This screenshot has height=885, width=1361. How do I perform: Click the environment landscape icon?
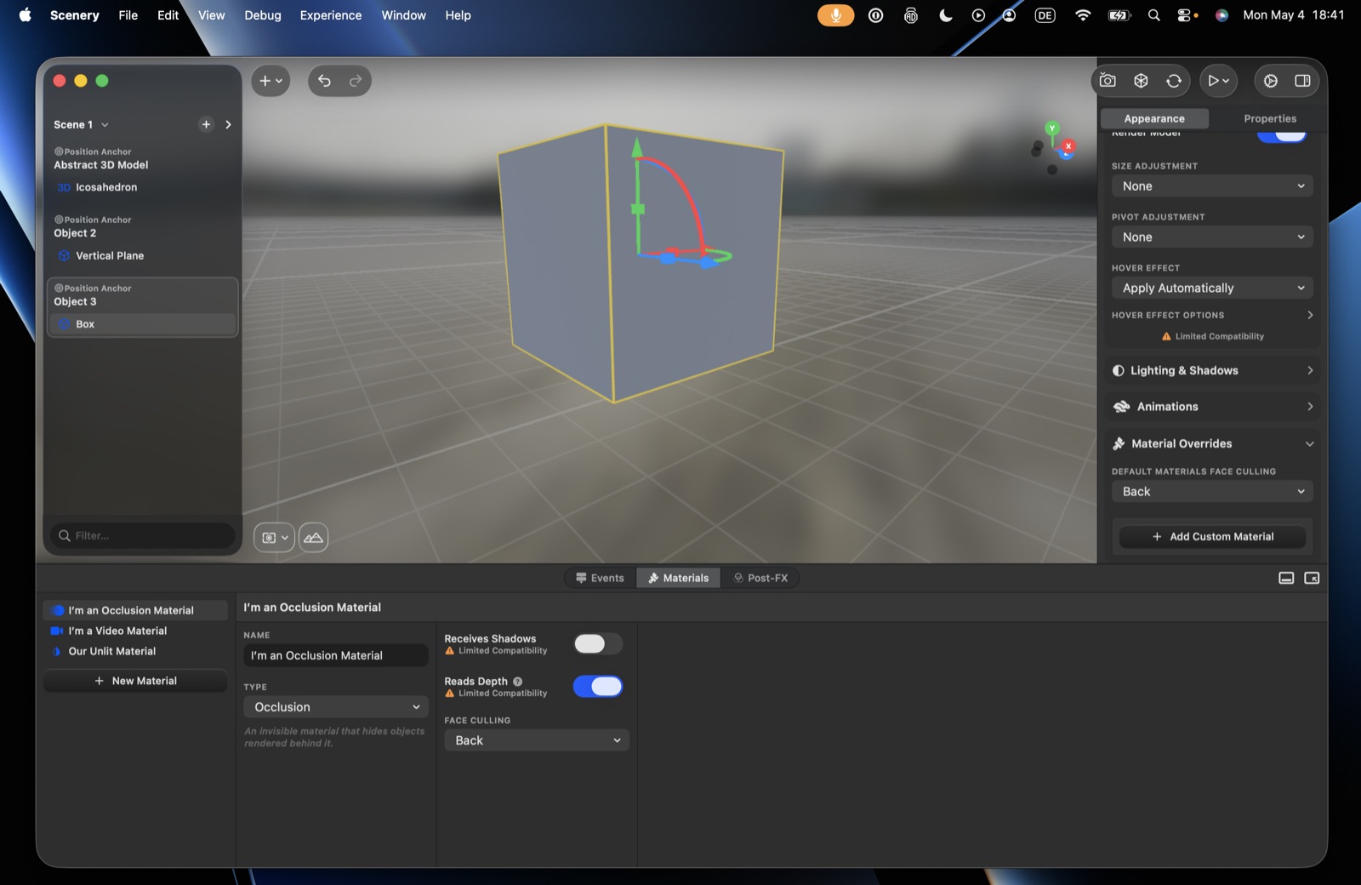(x=313, y=538)
